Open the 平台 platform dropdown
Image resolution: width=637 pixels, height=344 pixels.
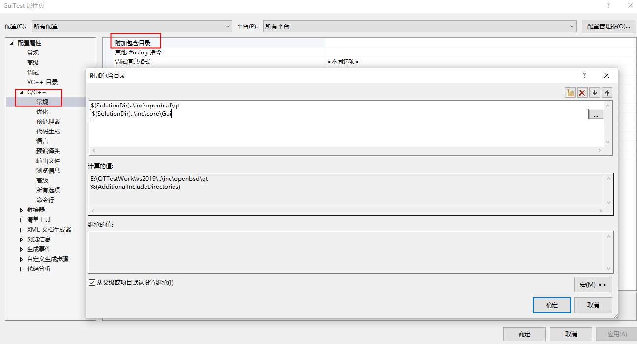coord(419,26)
